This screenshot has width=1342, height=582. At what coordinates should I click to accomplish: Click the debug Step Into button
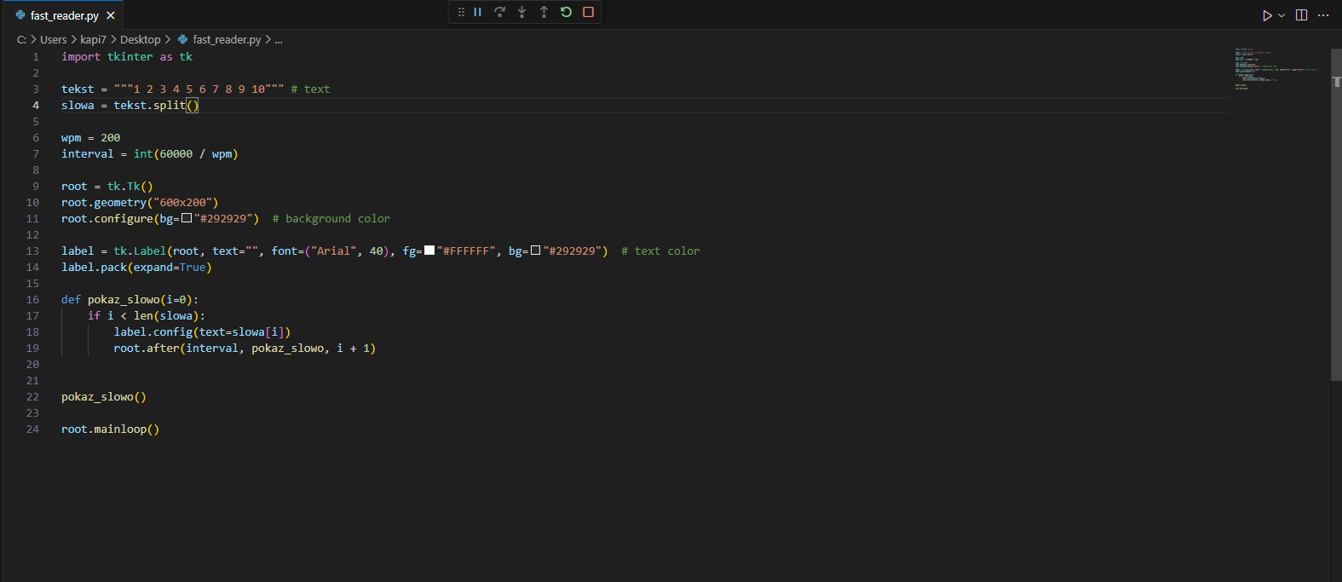point(522,12)
